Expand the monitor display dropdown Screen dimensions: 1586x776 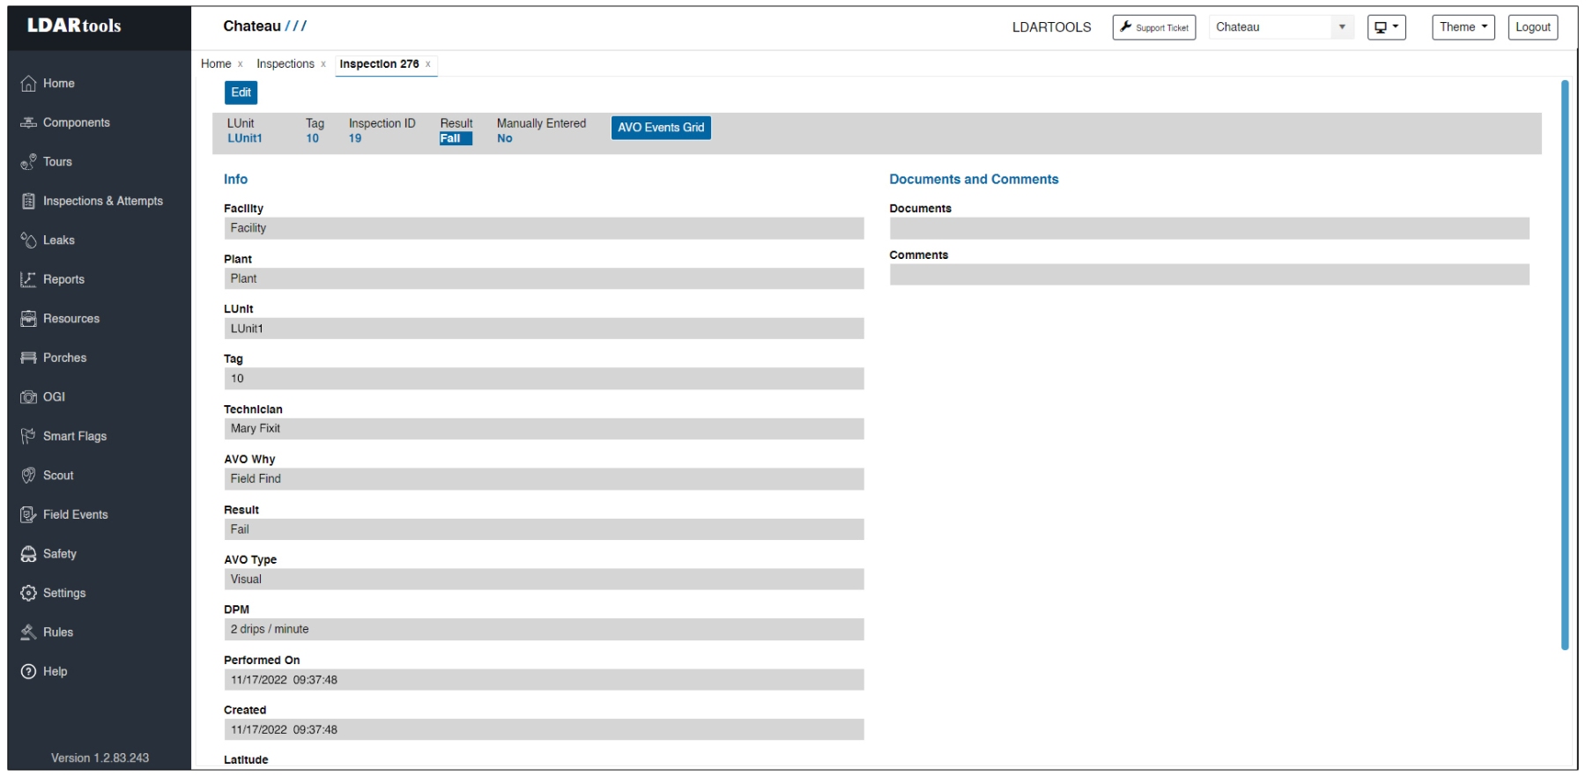click(x=1386, y=27)
